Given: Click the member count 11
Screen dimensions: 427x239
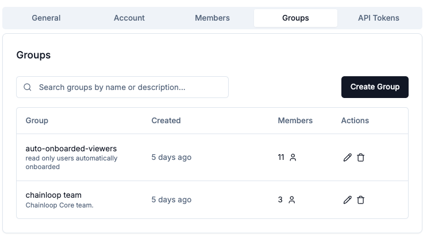Looking at the screenshot, I should [x=281, y=157].
